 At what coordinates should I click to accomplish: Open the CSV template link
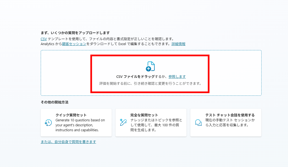44,39
